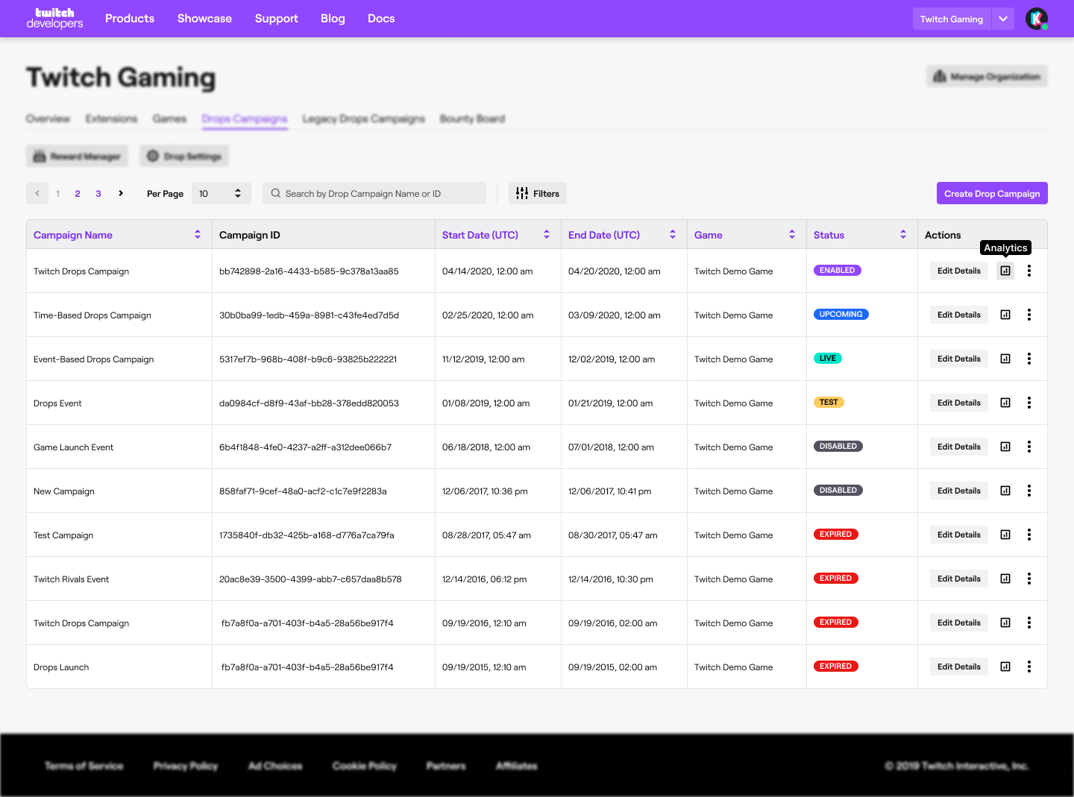The height and width of the screenshot is (797, 1074).
Task: Open Analytics for Event-Based Drops Campaign
Action: [1005, 359]
